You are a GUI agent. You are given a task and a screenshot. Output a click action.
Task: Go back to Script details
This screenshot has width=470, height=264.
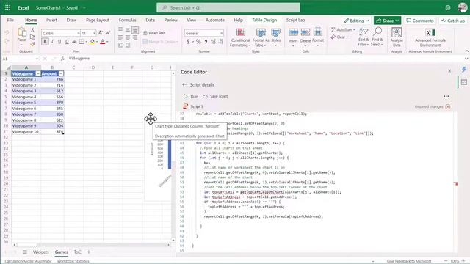coord(184,85)
